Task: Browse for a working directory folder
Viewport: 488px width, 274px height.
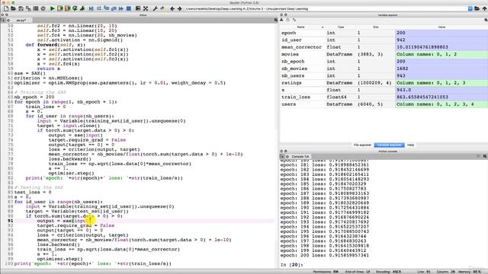Action: tap(477, 8)
